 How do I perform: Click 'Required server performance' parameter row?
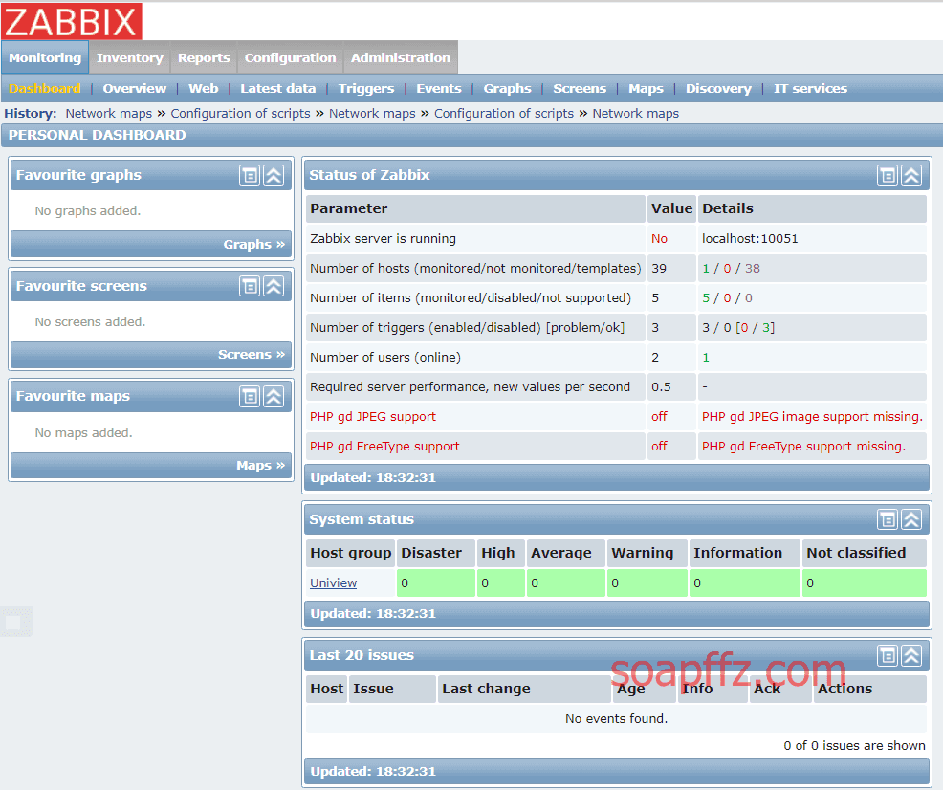617,386
